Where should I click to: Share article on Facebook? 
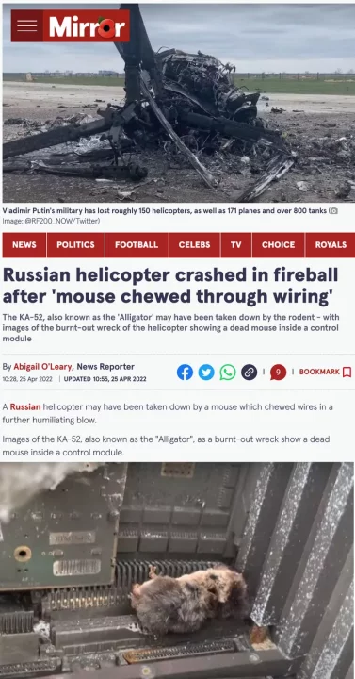185,373
